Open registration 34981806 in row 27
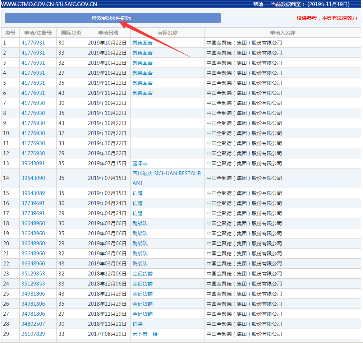 [x=33, y=314]
